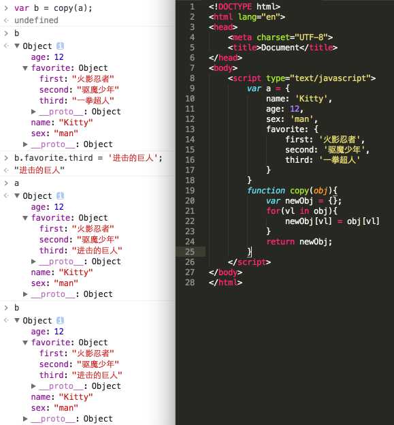The width and height of the screenshot is (394, 425).
Task: Click line number 19 in the editor gutter
Action: click(x=190, y=191)
